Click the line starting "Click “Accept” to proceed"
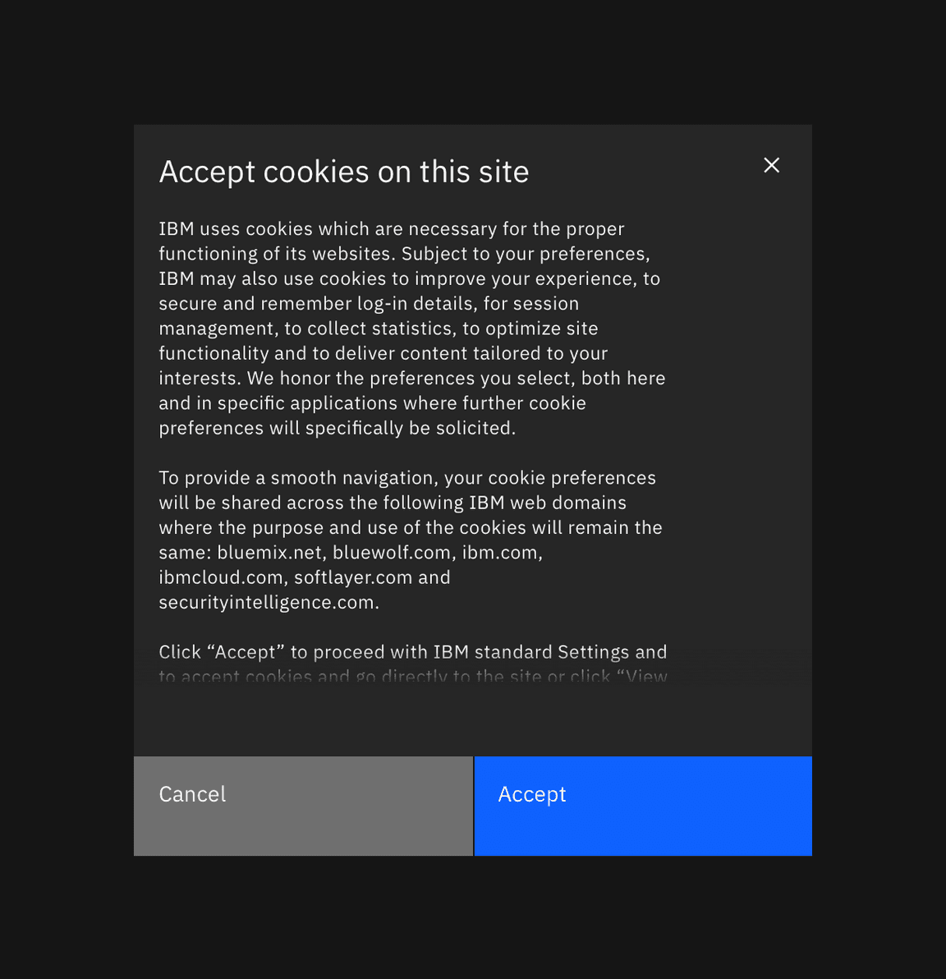This screenshot has width=946, height=979. (412, 652)
